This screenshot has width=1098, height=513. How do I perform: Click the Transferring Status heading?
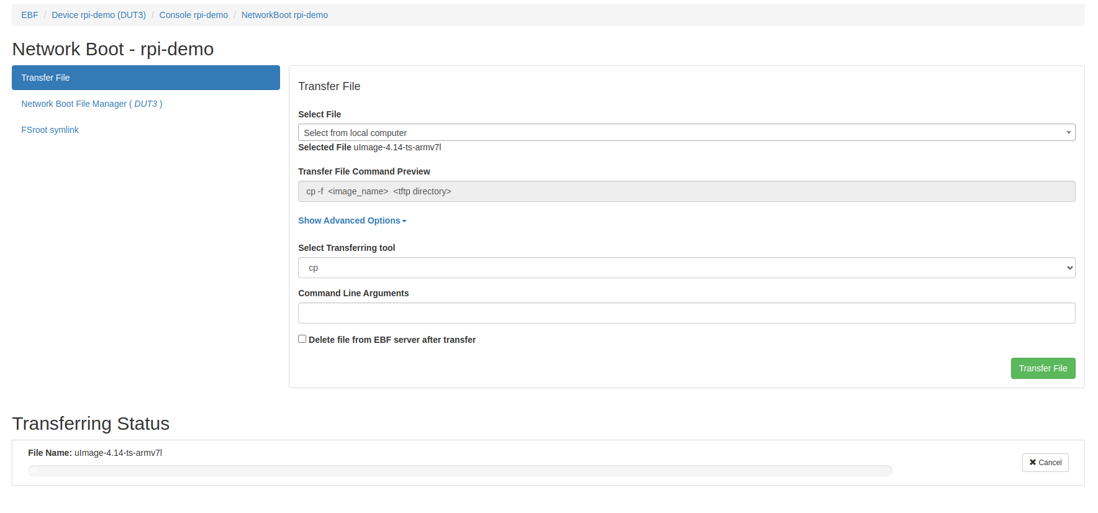coord(91,424)
